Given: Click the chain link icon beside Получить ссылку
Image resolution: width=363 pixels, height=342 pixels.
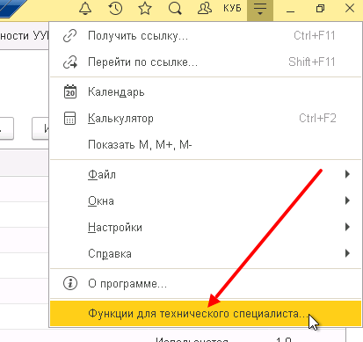Looking at the screenshot, I should click(x=70, y=36).
